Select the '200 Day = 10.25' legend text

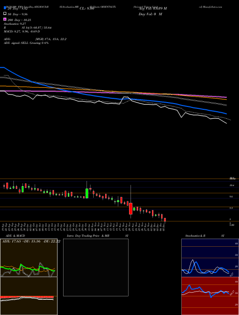click(19, 20)
